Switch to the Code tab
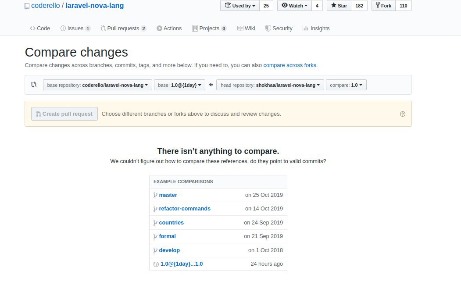The height and width of the screenshot is (292, 461). [40, 28]
